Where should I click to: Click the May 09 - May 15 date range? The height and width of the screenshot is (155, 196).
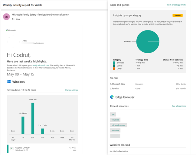pos(21,74)
